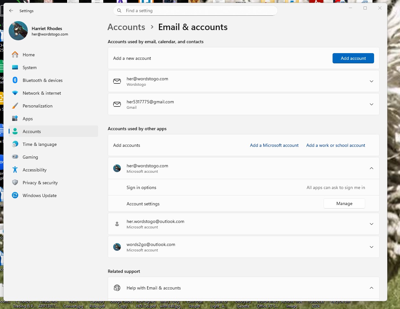Click the Manage button

point(344,203)
